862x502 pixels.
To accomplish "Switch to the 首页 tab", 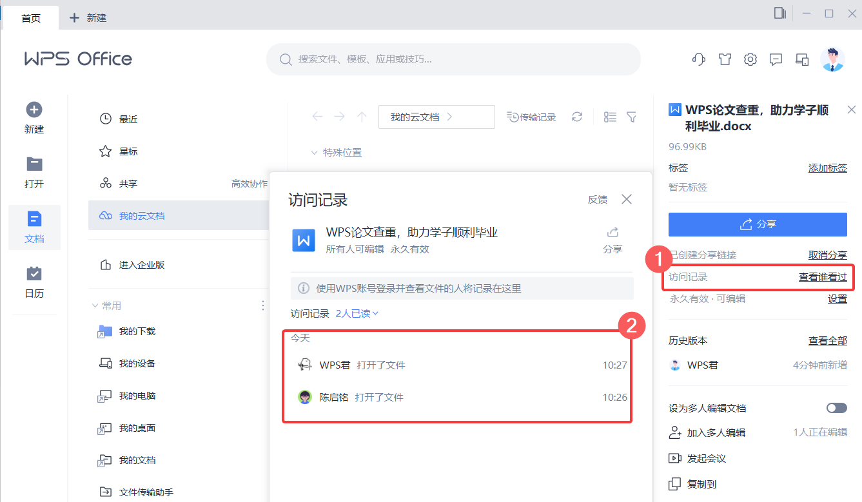I will [31, 17].
